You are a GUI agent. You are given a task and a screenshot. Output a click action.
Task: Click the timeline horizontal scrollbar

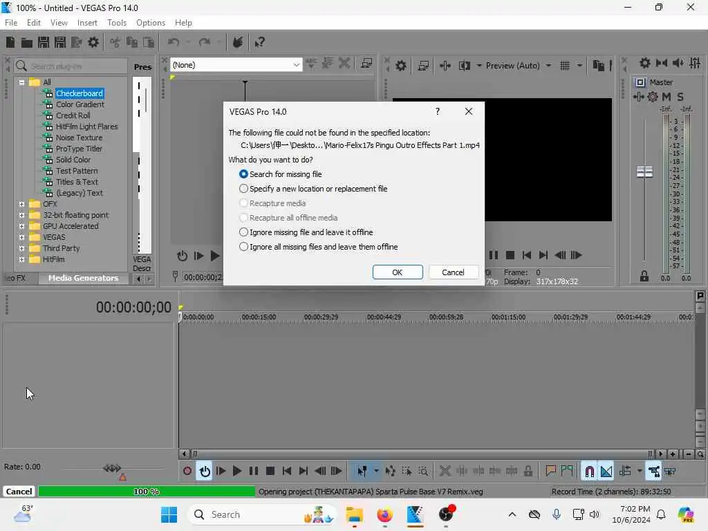422,454
